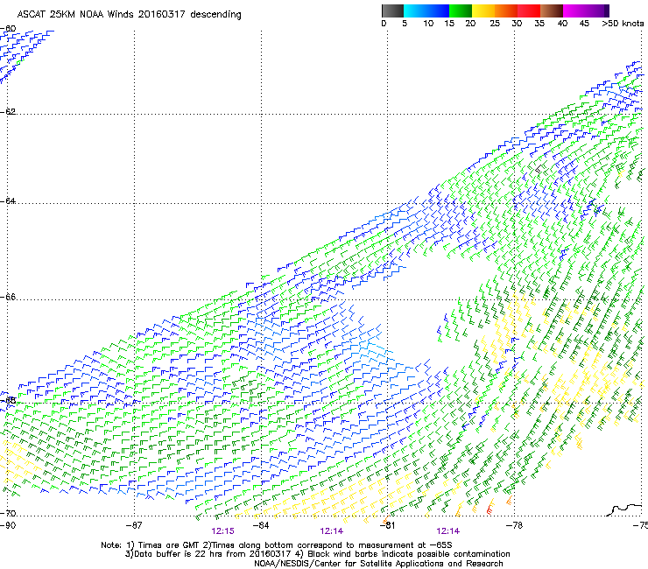Pick the brown 35-40 knots legend segment
The height and width of the screenshot is (569, 648).
[552, 11]
